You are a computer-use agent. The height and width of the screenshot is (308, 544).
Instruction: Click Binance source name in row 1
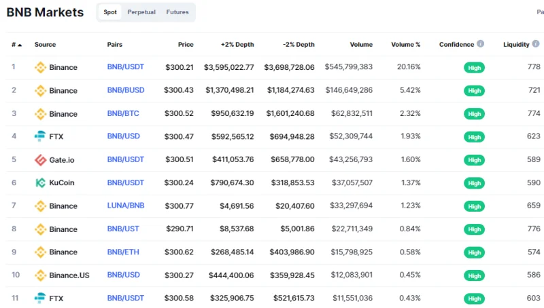click(63, 67)
